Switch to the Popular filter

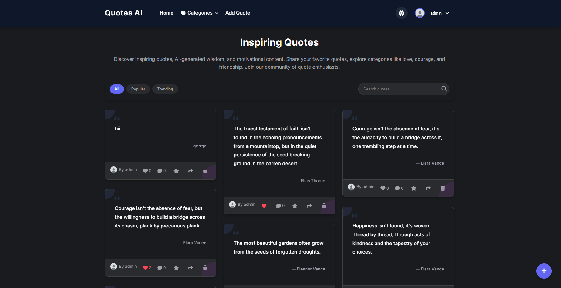[138, 89]
